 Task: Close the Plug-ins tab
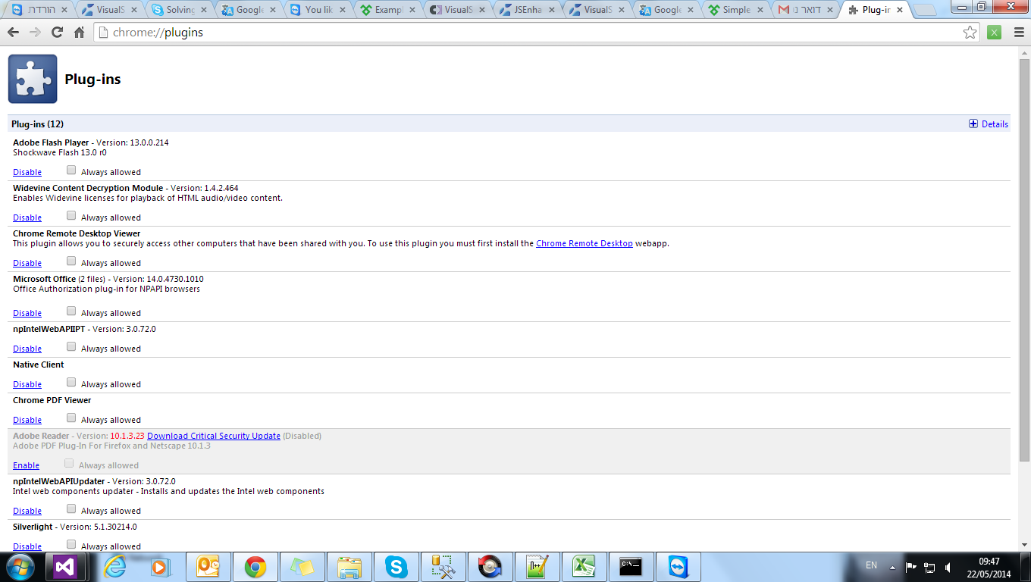tap(899, 11)
